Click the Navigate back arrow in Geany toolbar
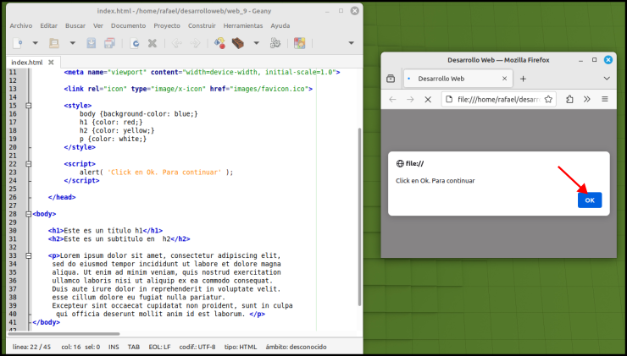The width and height of the screenshot is (627, 356). [x=176, y=43]
